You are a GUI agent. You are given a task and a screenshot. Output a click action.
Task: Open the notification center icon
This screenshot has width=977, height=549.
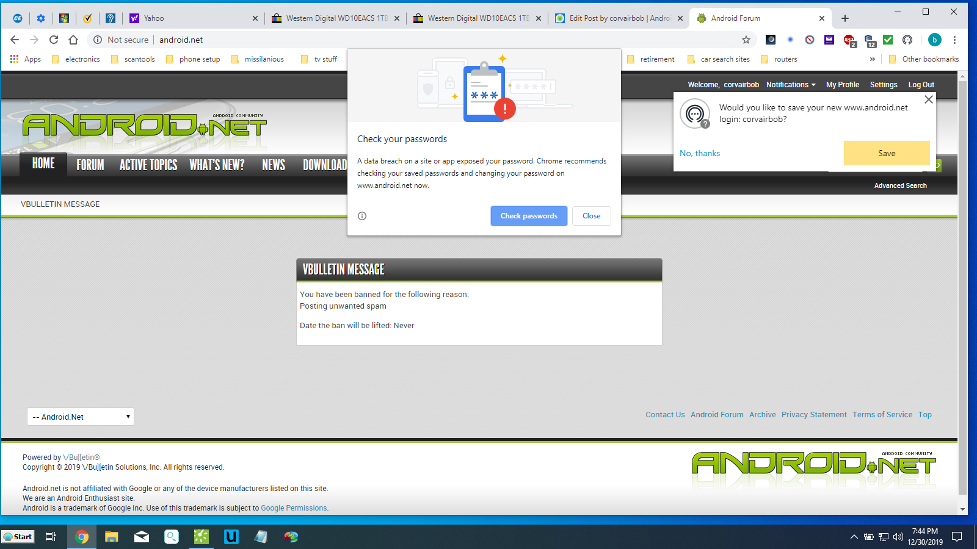coord(957,537)
